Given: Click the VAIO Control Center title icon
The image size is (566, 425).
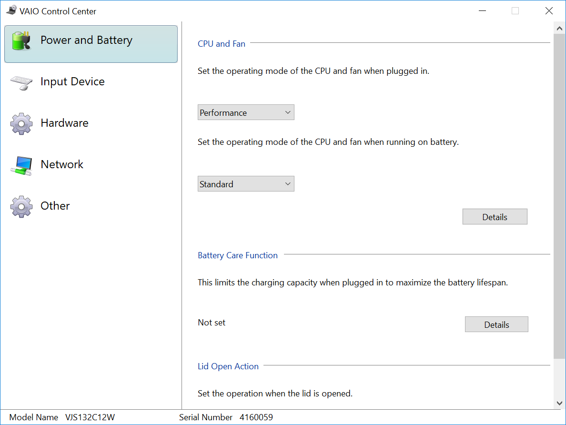Looking at the screenshot, I should click(x=11, y=10).
